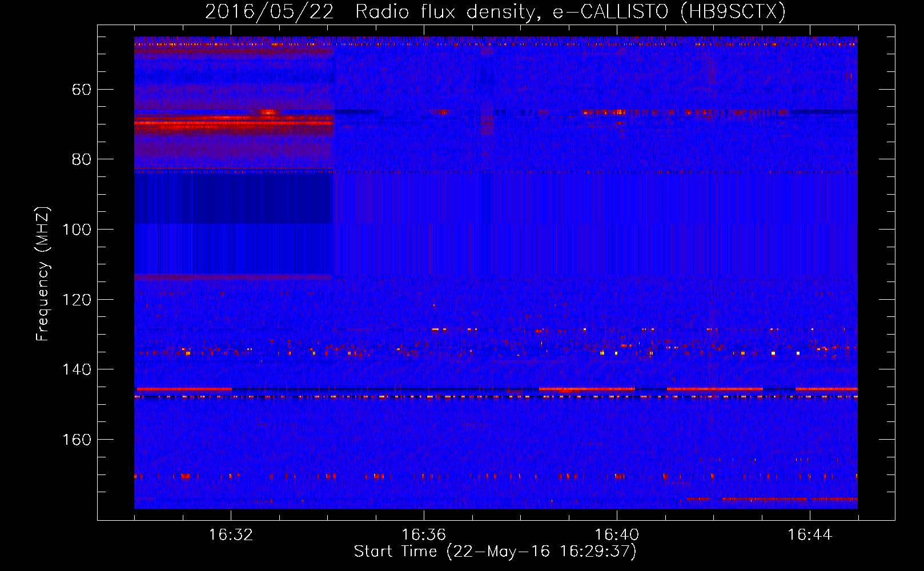This screenshot has height=571, width=924.
Task: Click the 160 frequency tick label
Action: (77, 440)
